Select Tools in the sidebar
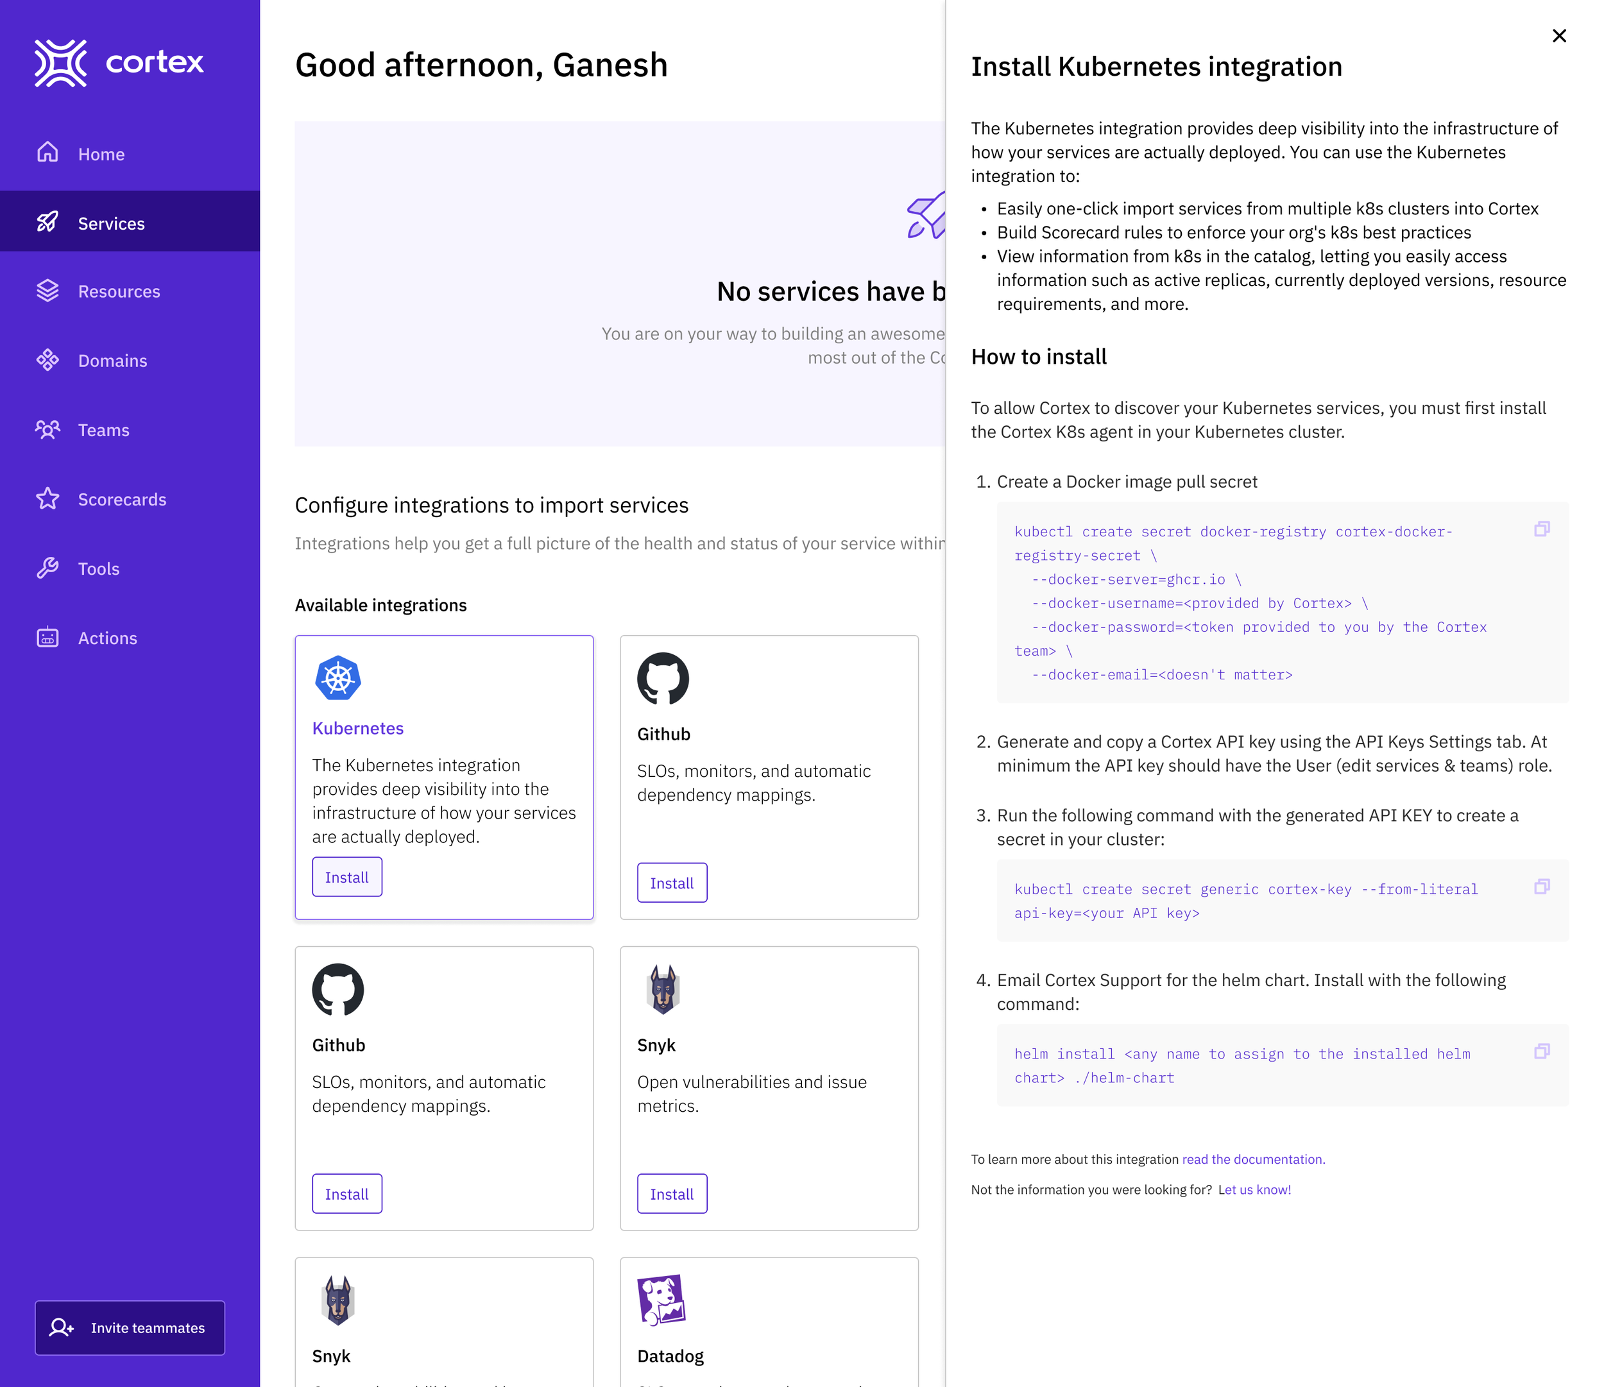This screenshot has height=1387, width=1604. pyautogui.click(x=99, y=569)
